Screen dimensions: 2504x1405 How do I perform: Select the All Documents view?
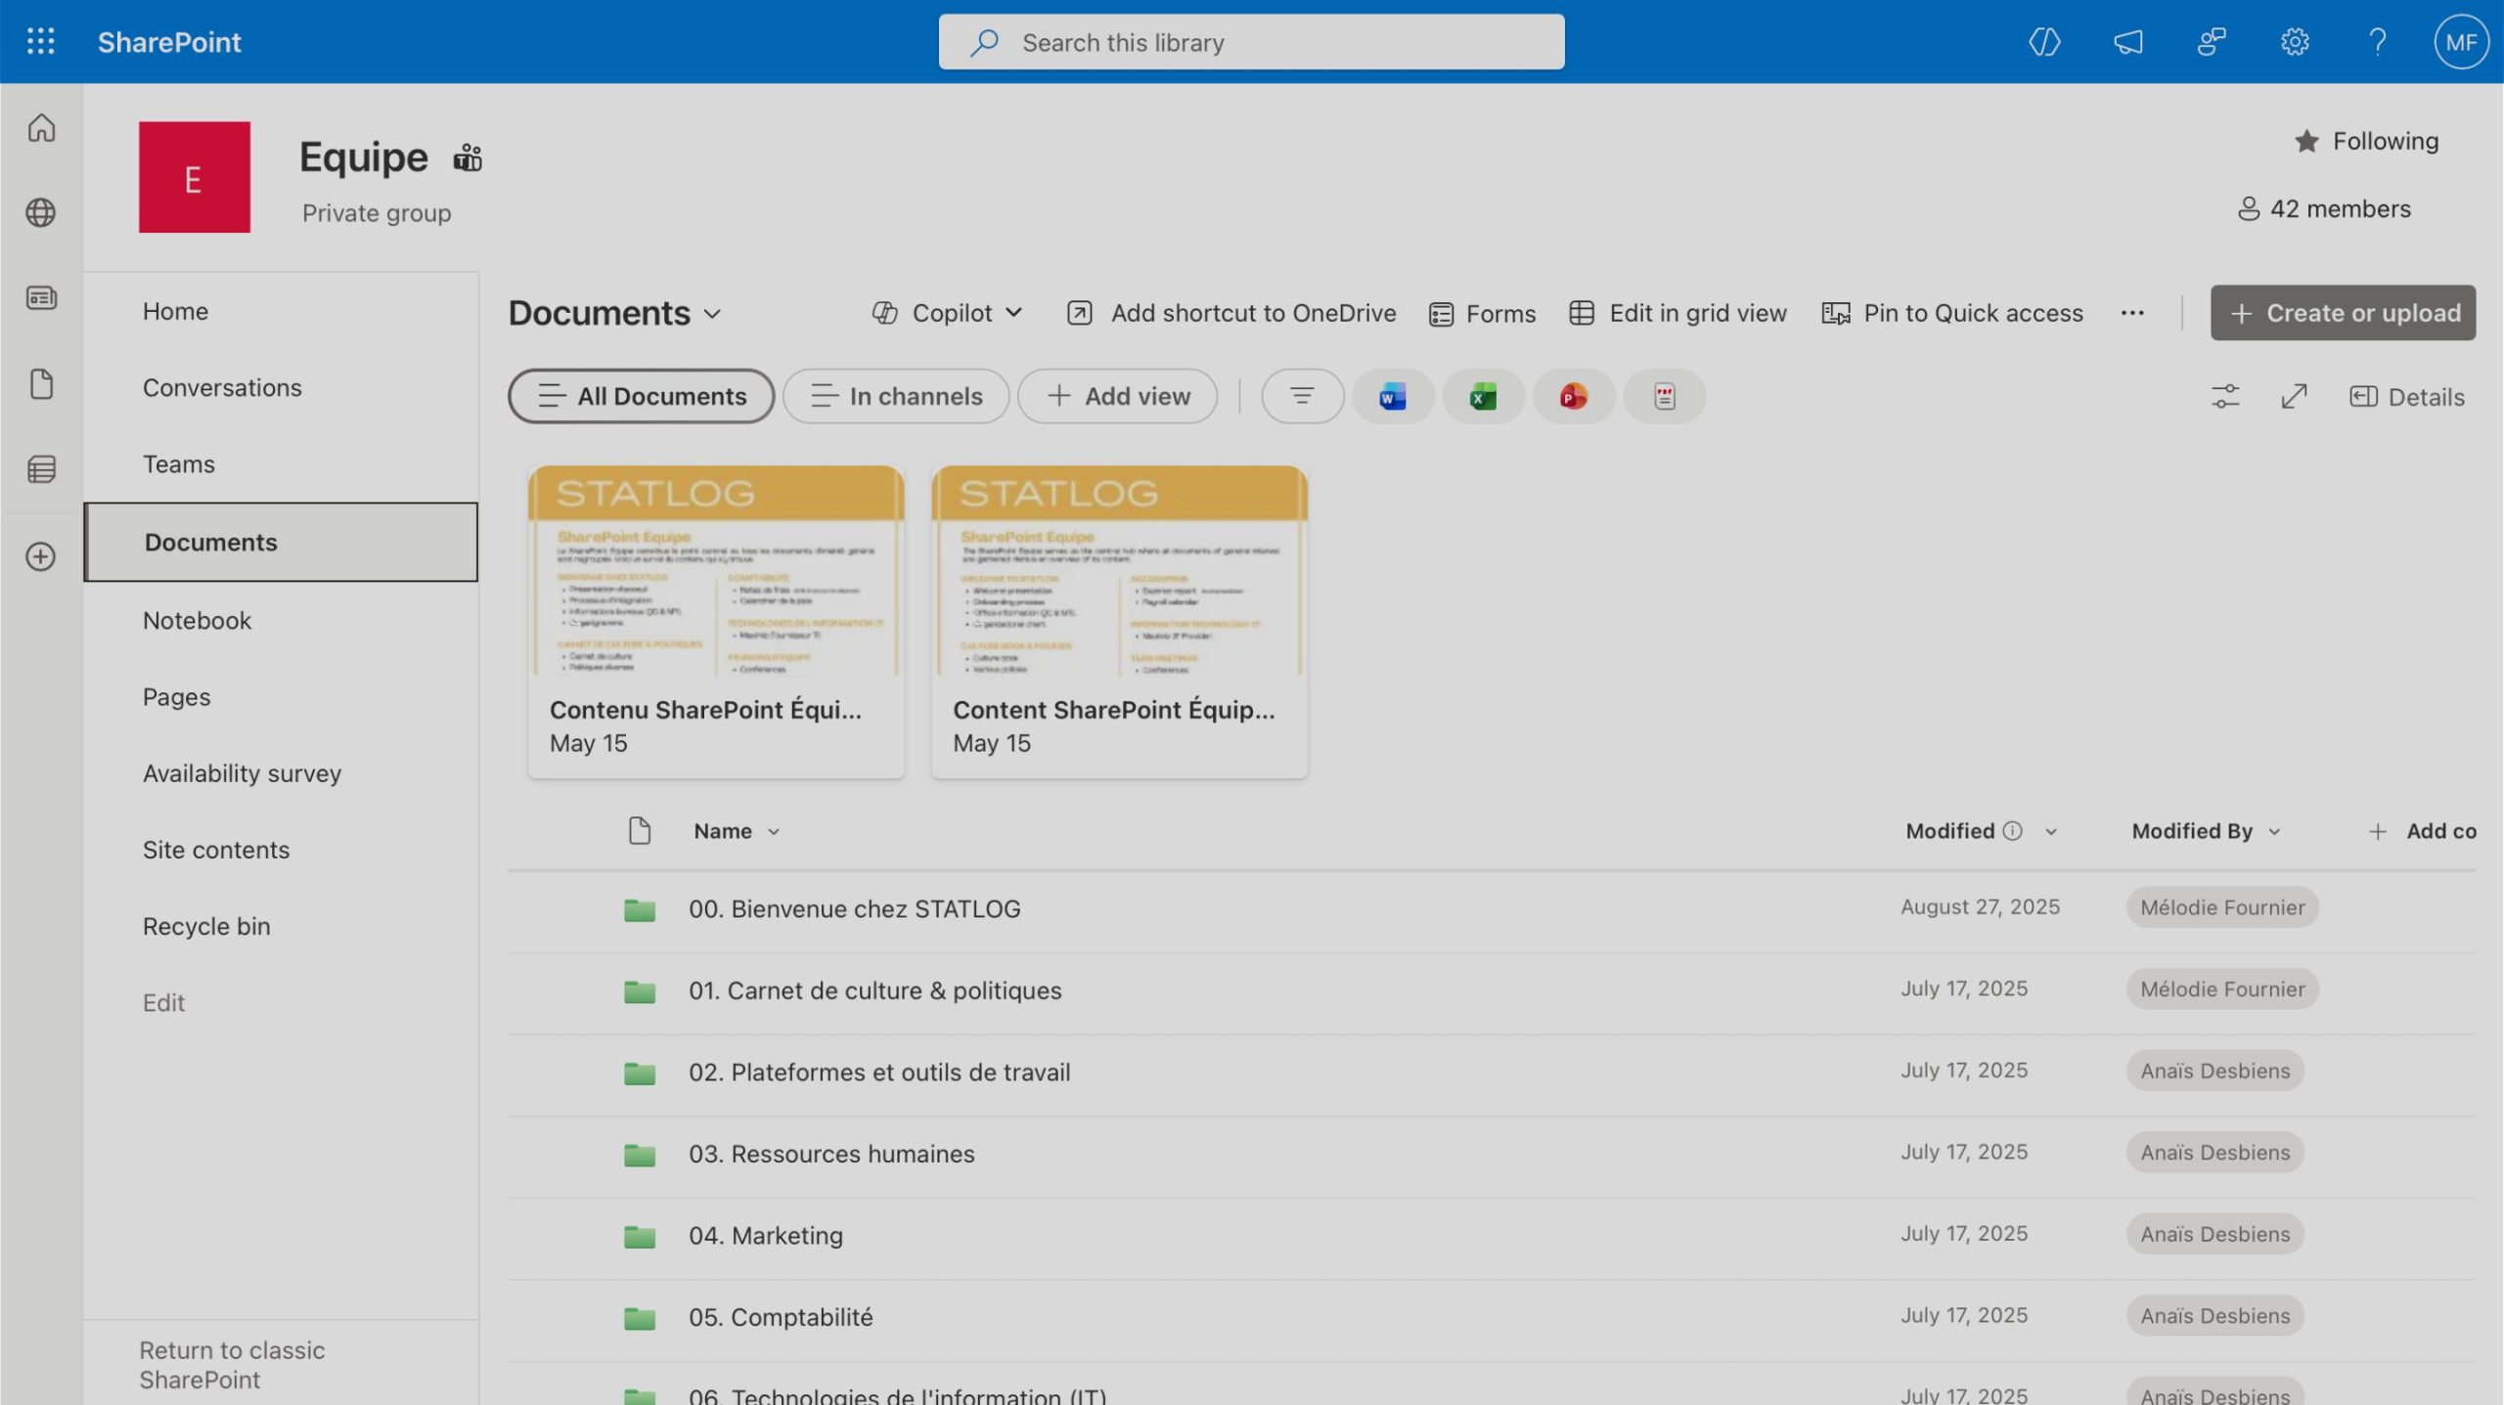coord(642,396)
